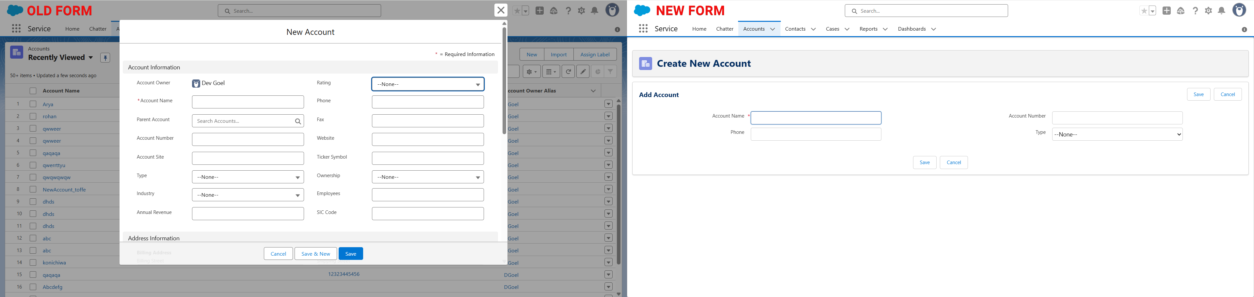Open global actions plus icon in new form
Viewport: 1254px width, 297px height.
tap(1167, 11)
